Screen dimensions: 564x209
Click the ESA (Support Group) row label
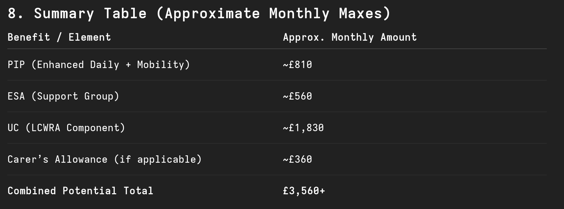click(x=64, y=96)
